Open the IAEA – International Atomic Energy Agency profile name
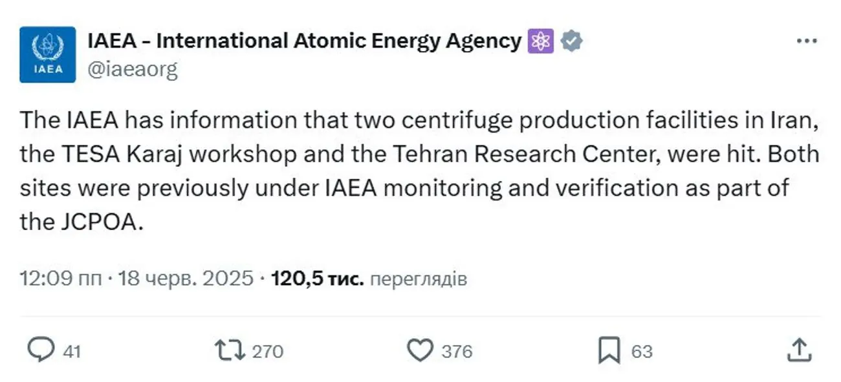Image resolution: width=841 pixels, height=382 pixels. click(x=304, y=41)
